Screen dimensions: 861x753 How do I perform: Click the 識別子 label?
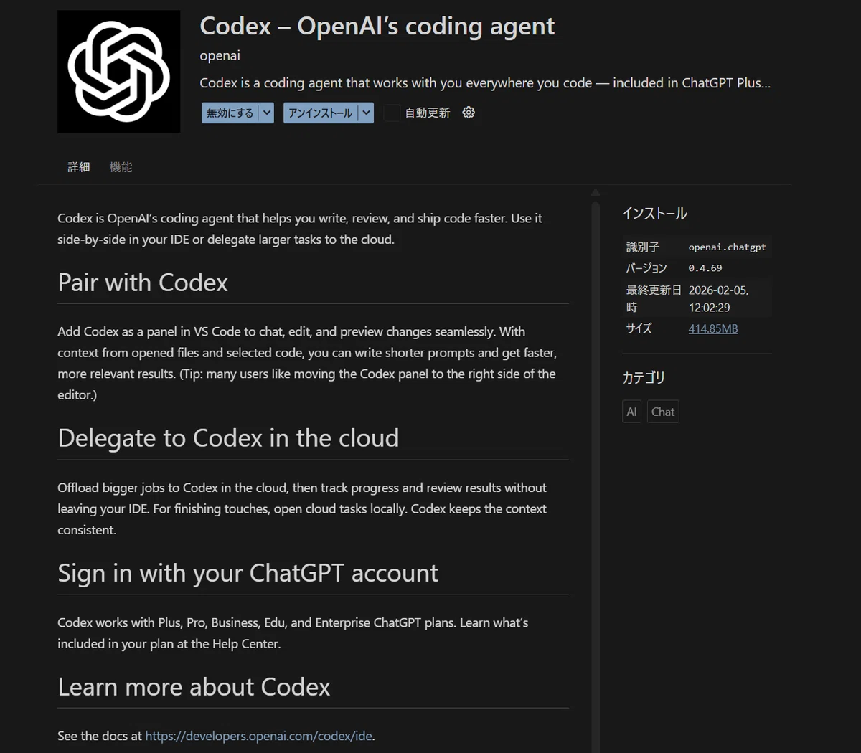point(643,247)
